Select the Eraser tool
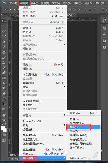This screenshot has height=163, width=108. click(4, 73)
